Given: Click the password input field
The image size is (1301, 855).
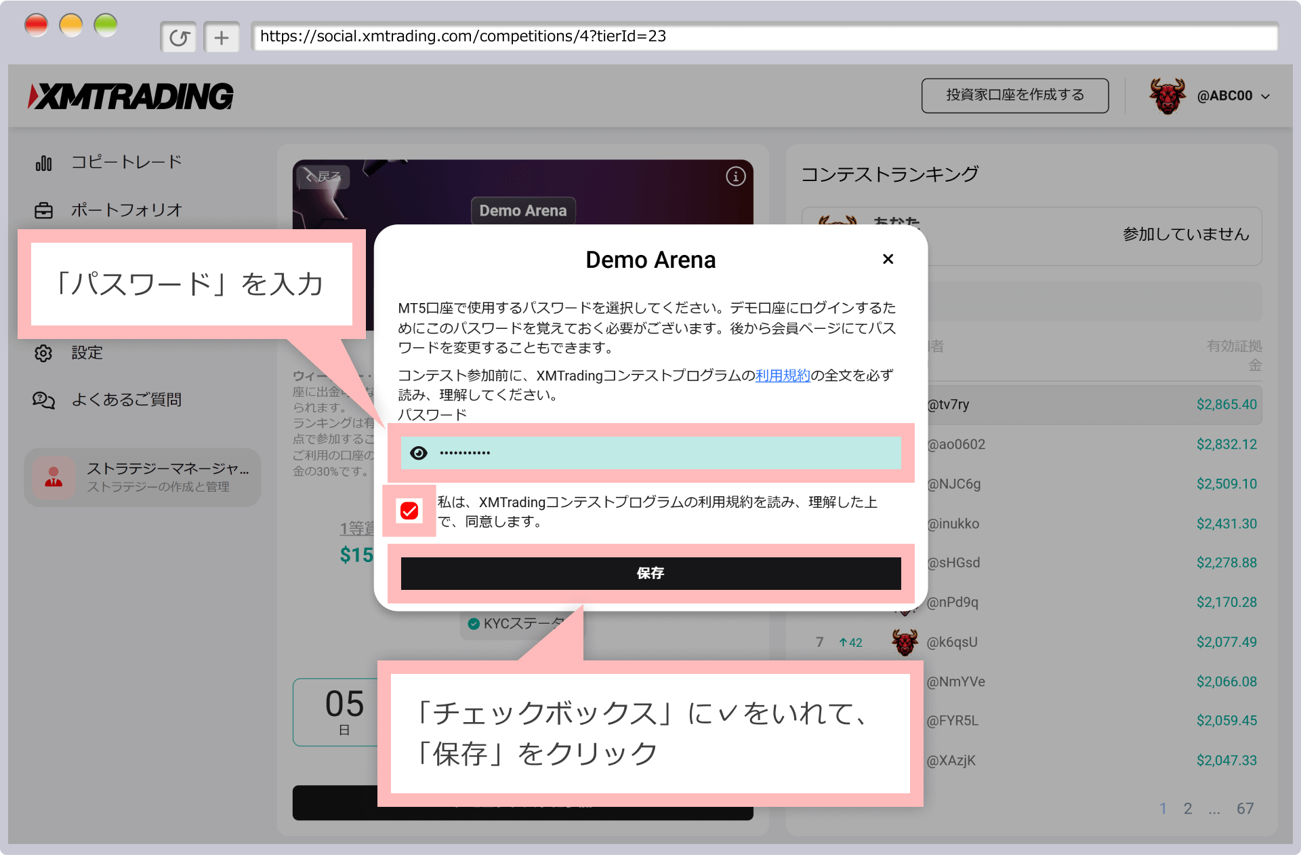Looking at the screenshot, I should click(x=650, y=453).
